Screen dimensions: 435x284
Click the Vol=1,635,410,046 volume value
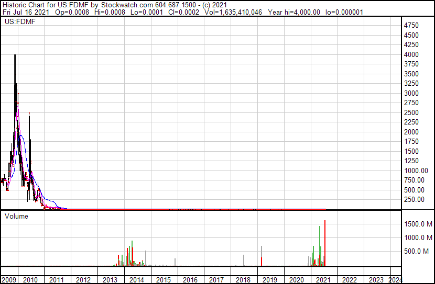click(x=233, y=12)
